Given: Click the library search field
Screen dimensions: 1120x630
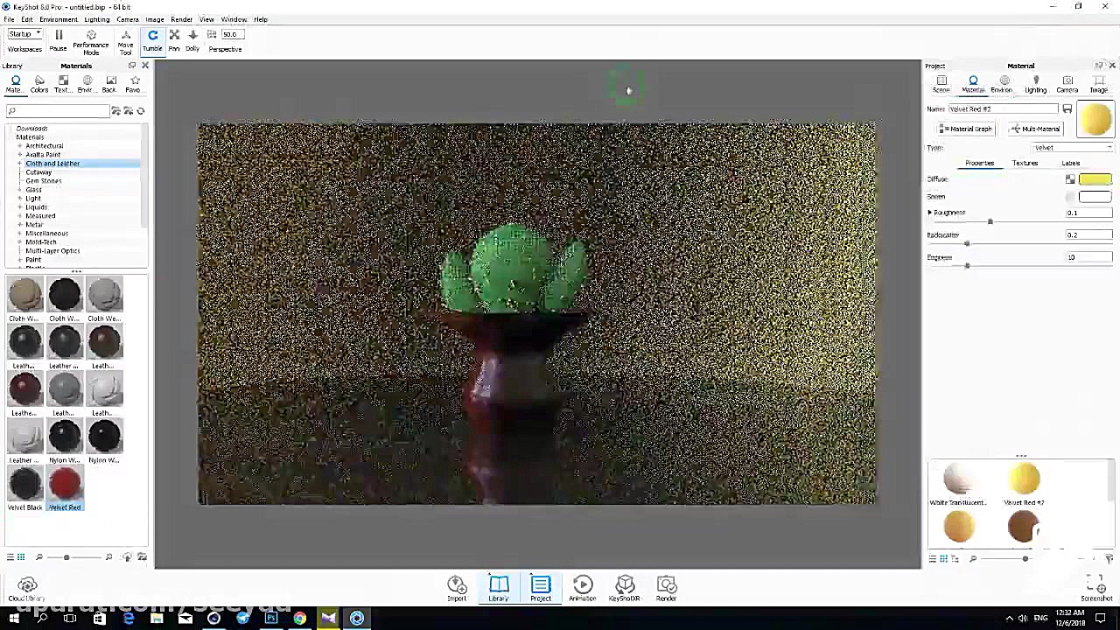Looking at the screenshot, I should tap(58, 111).
